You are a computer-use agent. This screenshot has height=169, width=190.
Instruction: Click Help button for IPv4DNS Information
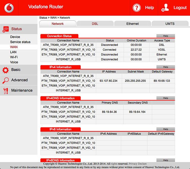[166, 98]
